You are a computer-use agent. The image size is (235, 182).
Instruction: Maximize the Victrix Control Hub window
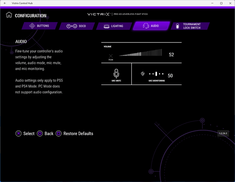221,3
